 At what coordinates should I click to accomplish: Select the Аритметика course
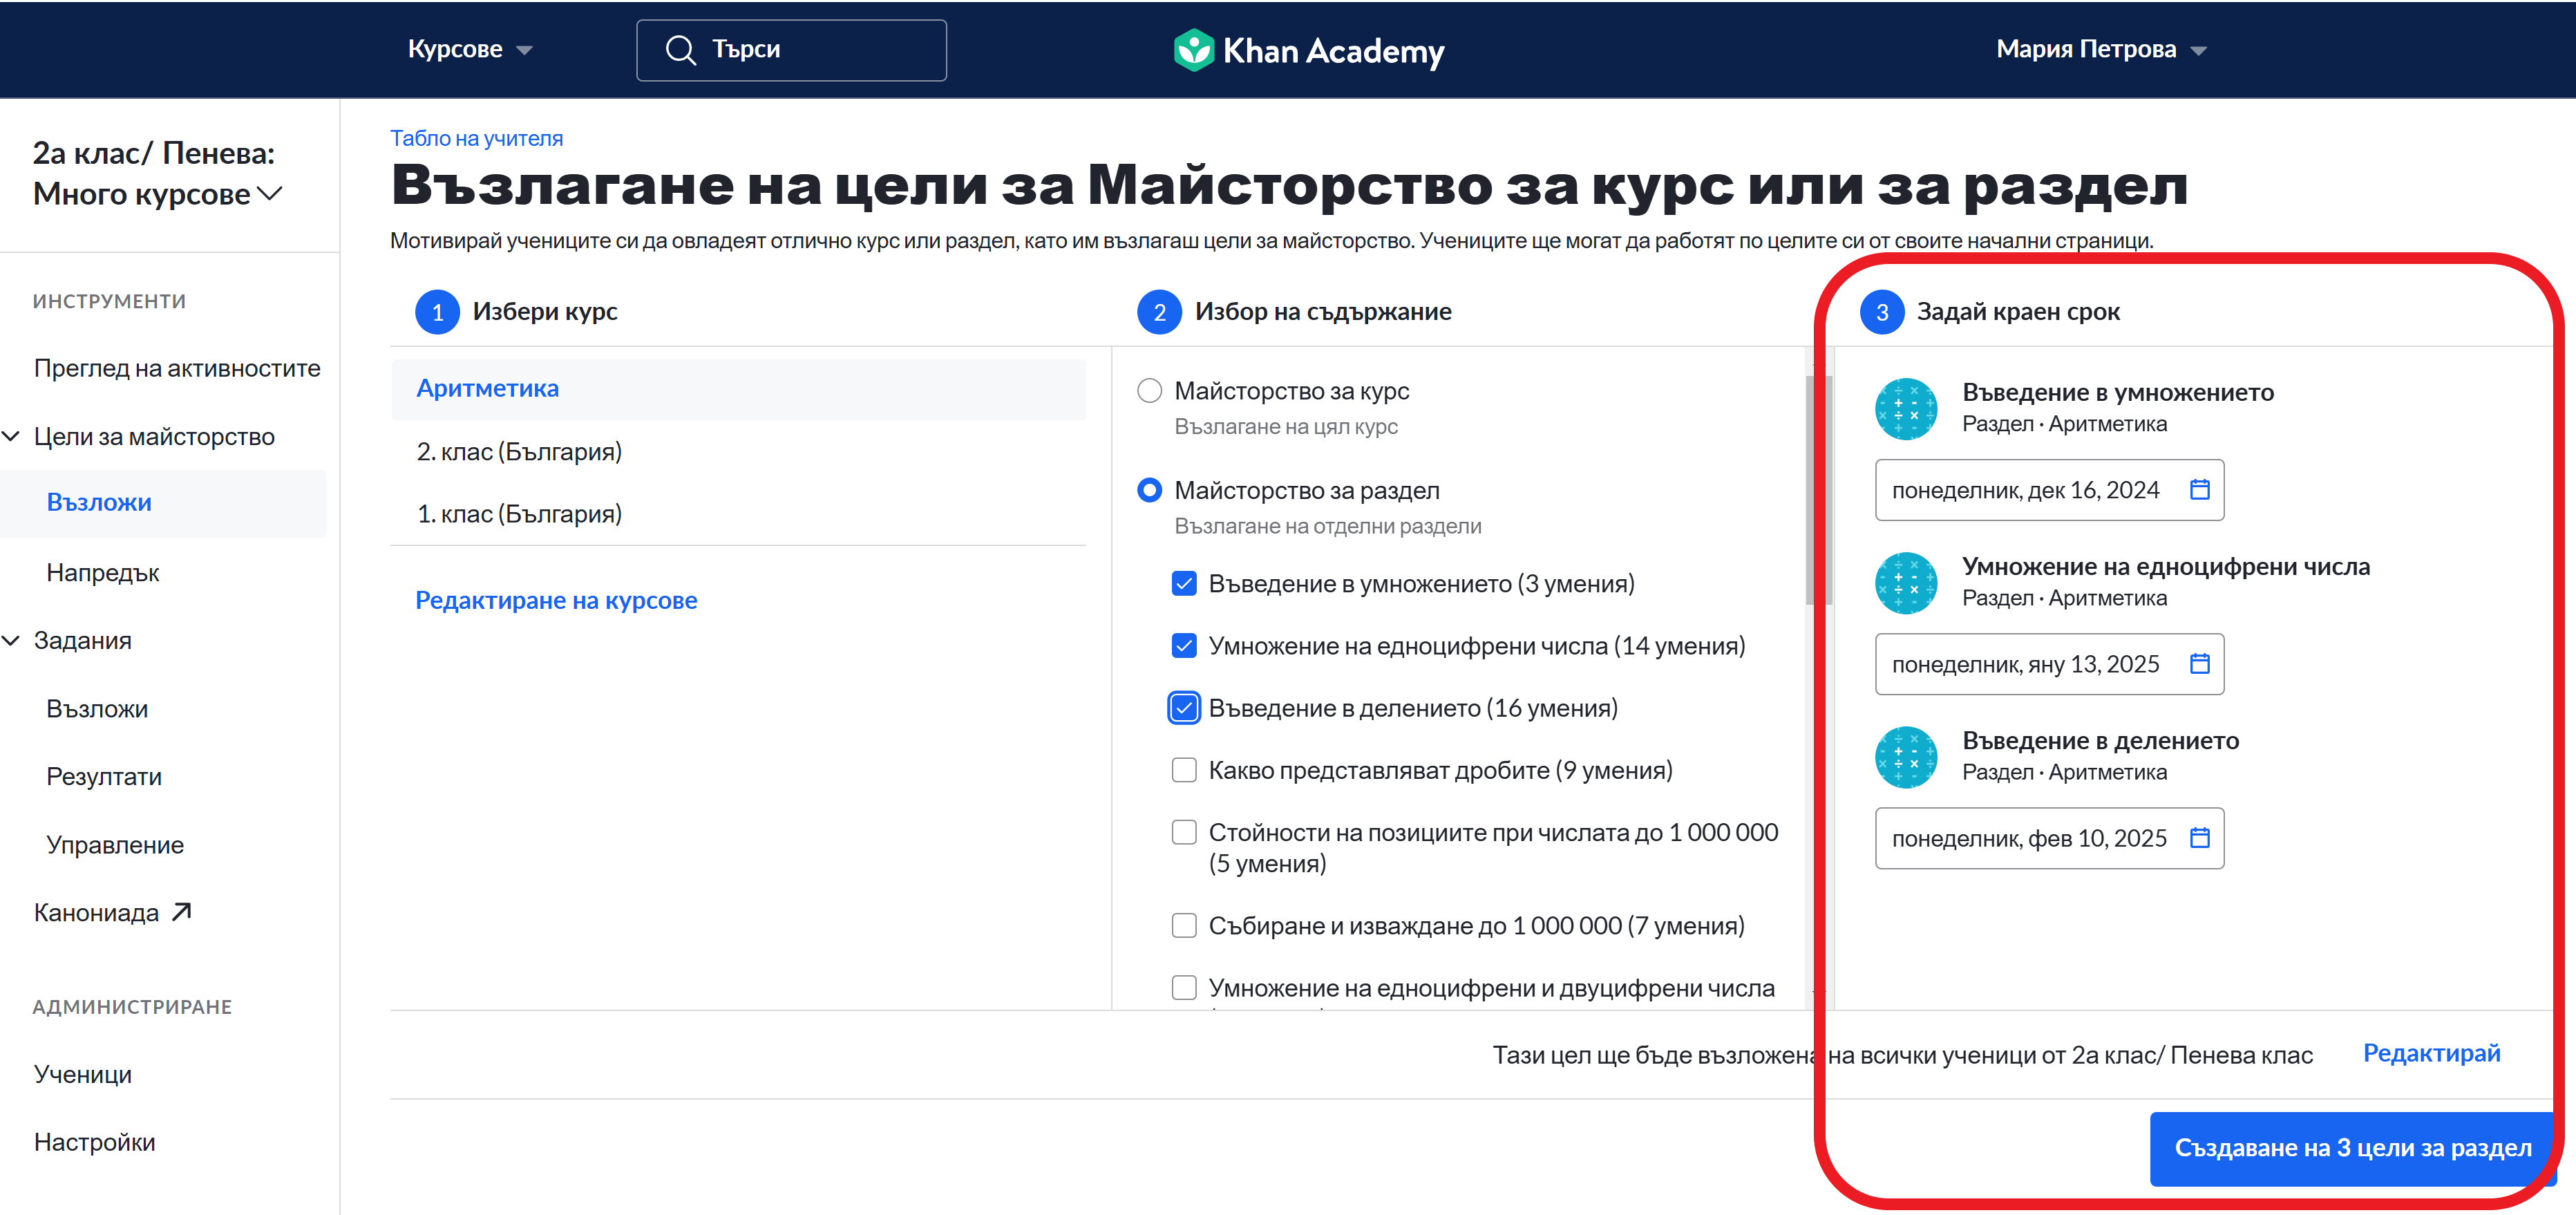tap(738, 388)
